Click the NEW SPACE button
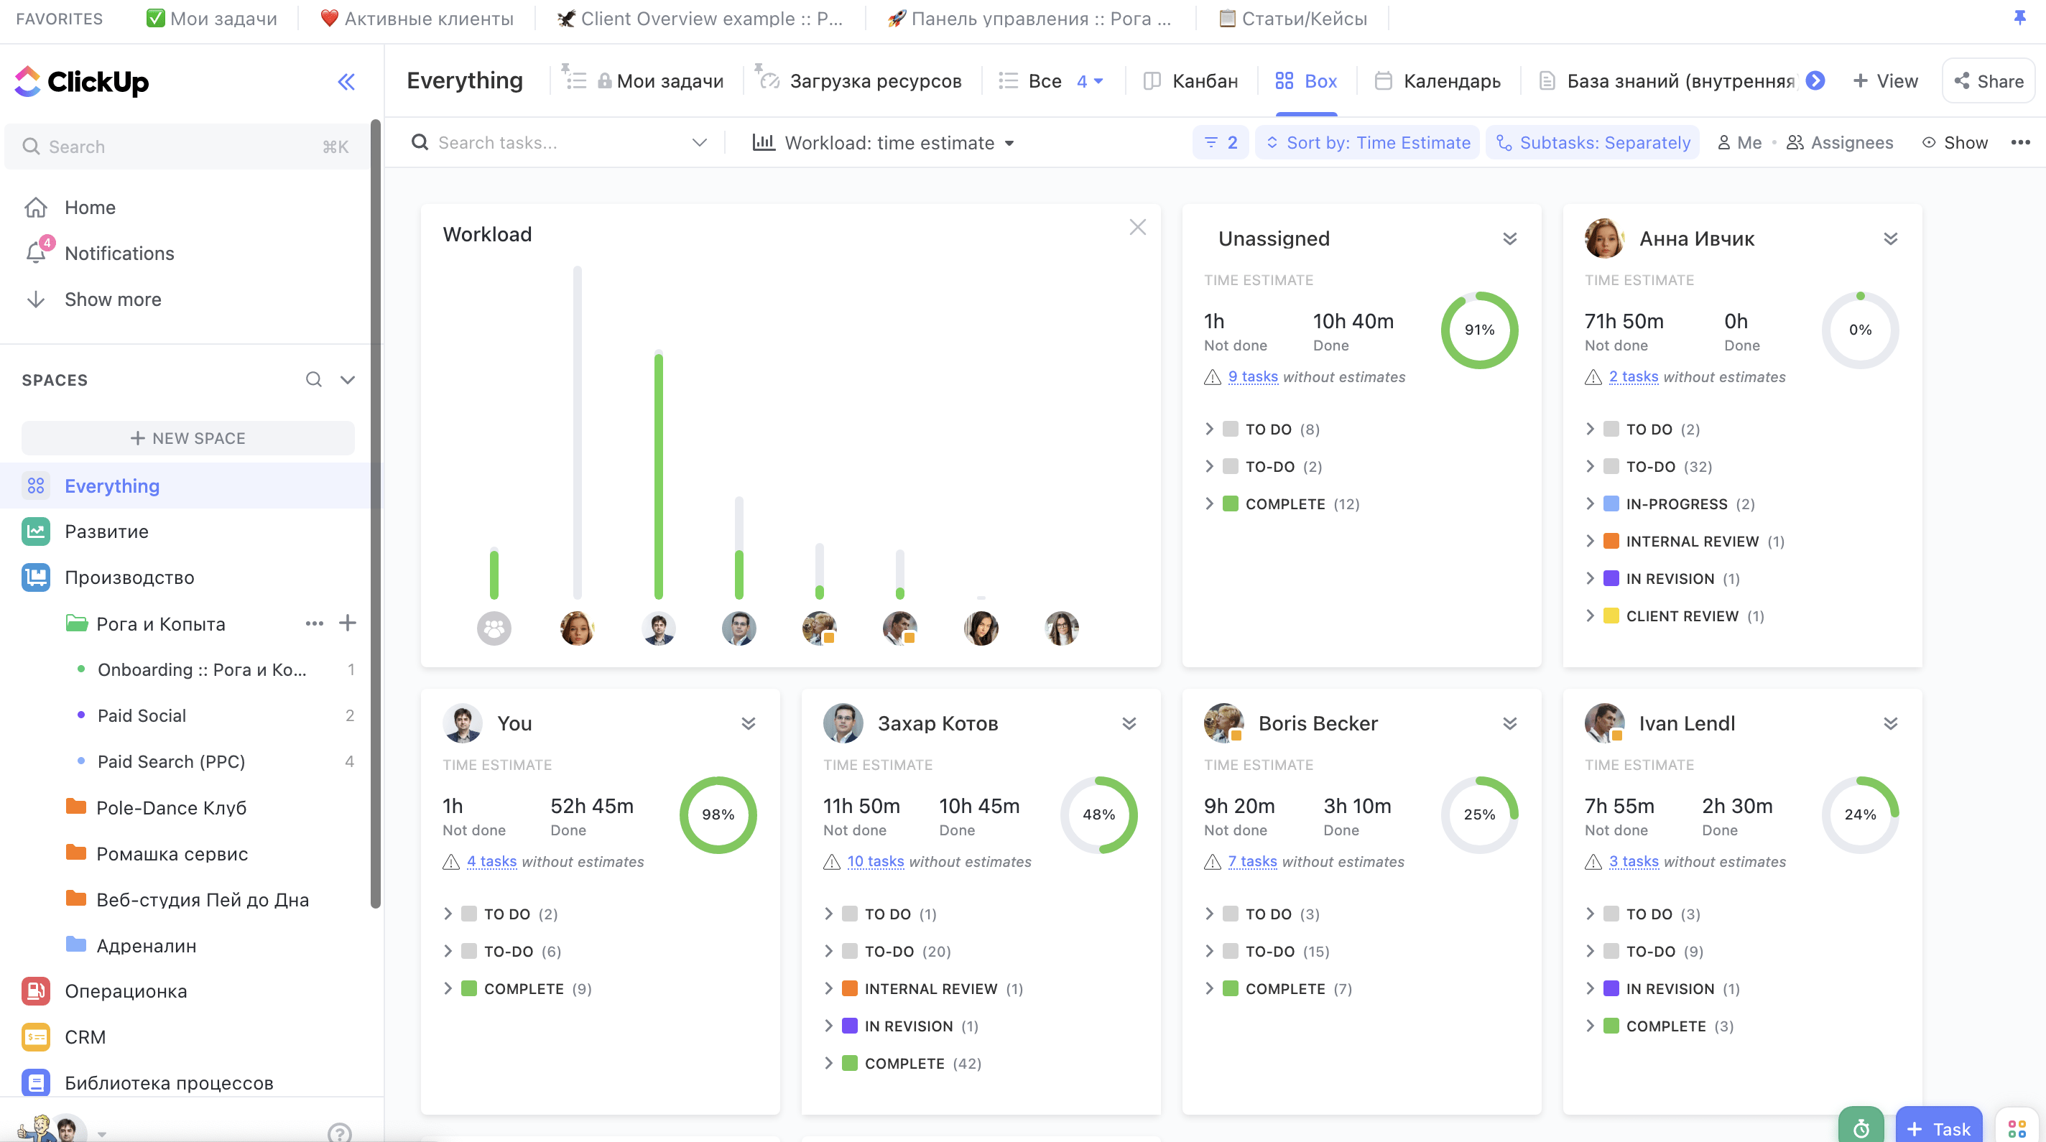The height and width of the screenshot is (1142, 2046). point(188,437)
